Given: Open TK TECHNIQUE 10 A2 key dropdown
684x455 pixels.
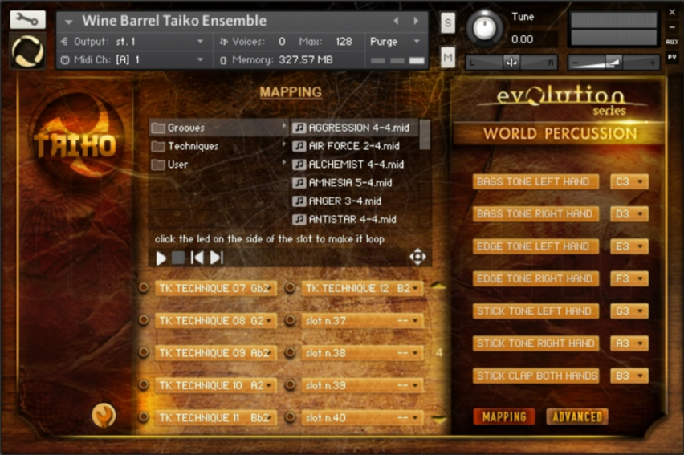Looking at the screenshot, I should (x=216, y=385).
